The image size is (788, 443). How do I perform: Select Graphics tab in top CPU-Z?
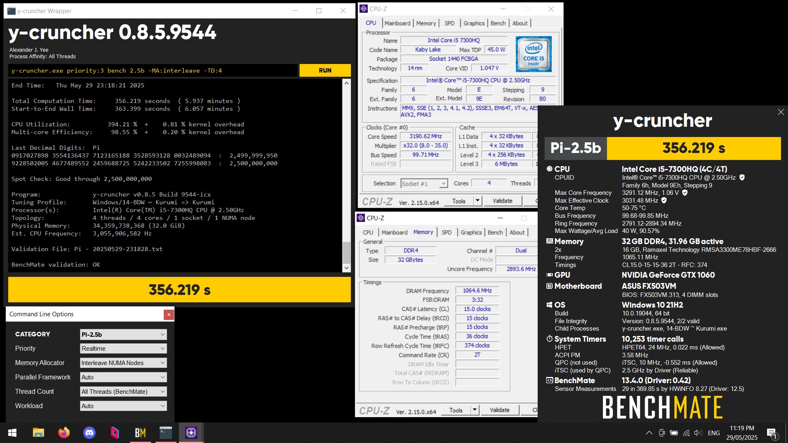pos(474,23)
